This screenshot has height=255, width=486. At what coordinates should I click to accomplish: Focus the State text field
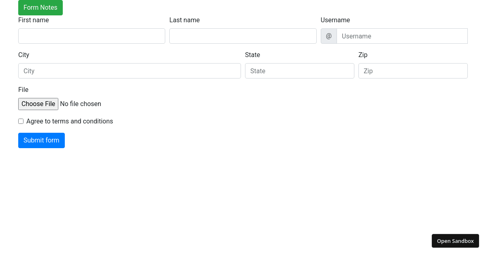coord(299,71)
